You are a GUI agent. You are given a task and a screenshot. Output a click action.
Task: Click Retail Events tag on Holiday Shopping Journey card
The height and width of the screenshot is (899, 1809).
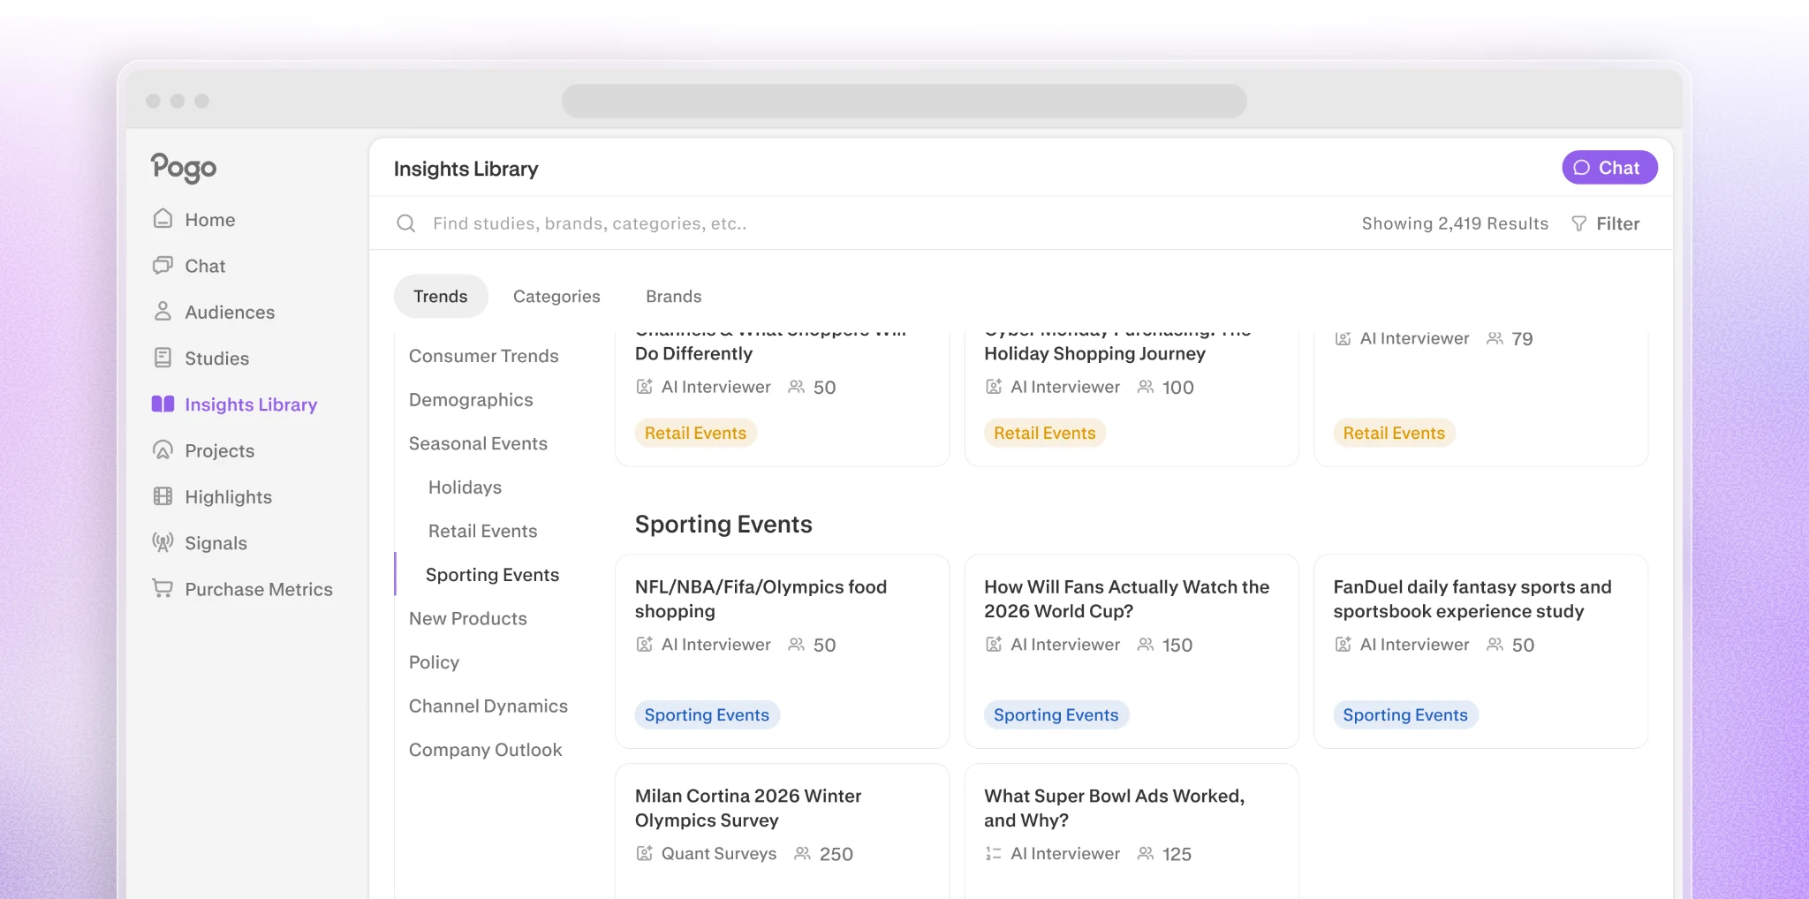(1044, 433)
